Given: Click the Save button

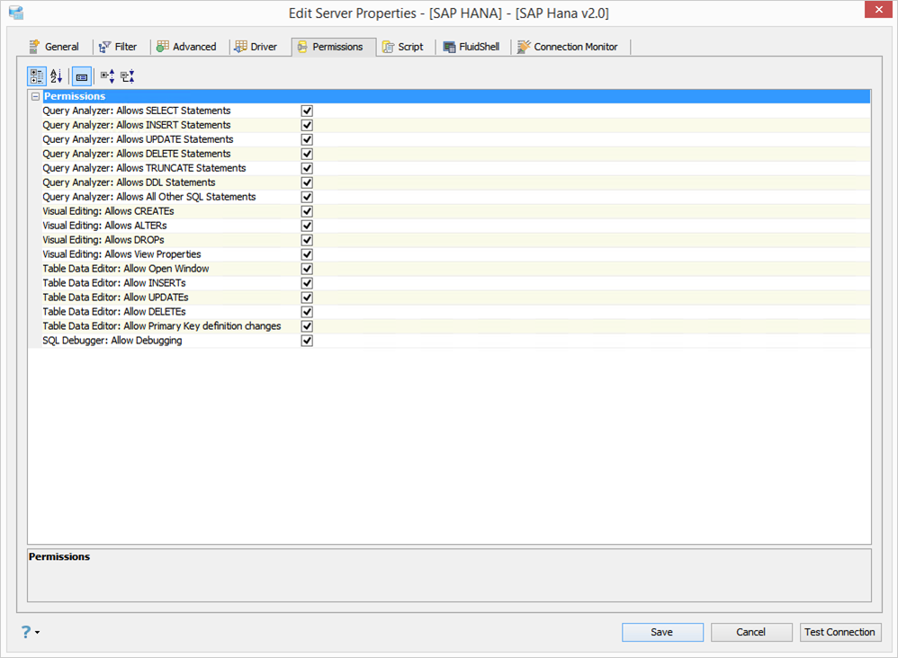Looking at the screenshot, I should pyautogui.click(x=662, y=632).
